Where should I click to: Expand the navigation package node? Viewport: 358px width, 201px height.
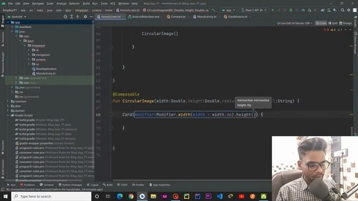[x=29, y=55]
